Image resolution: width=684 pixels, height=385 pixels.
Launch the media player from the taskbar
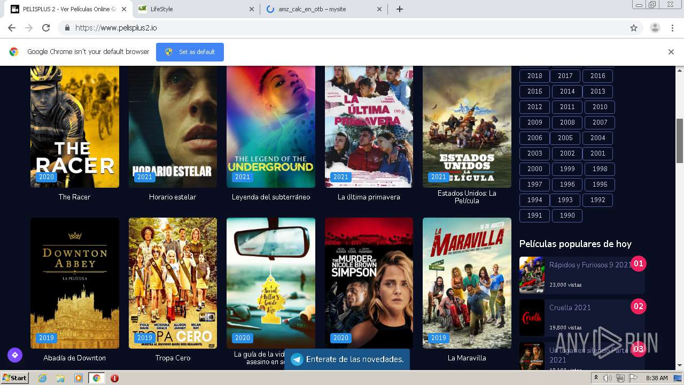tap(79, 378)
